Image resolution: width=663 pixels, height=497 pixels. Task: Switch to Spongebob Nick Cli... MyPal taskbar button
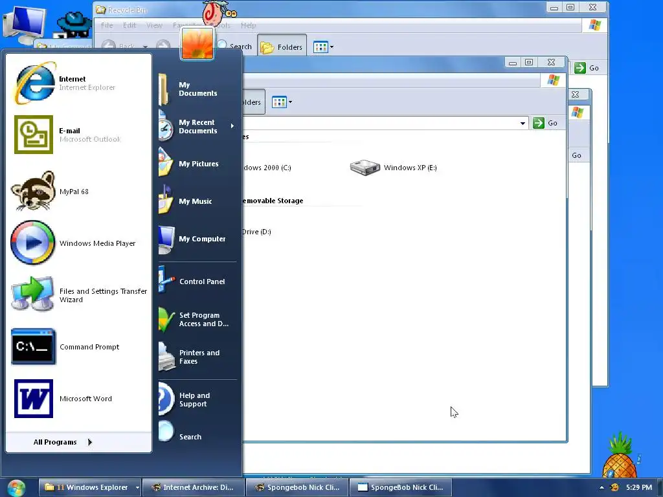pos(297,487)
